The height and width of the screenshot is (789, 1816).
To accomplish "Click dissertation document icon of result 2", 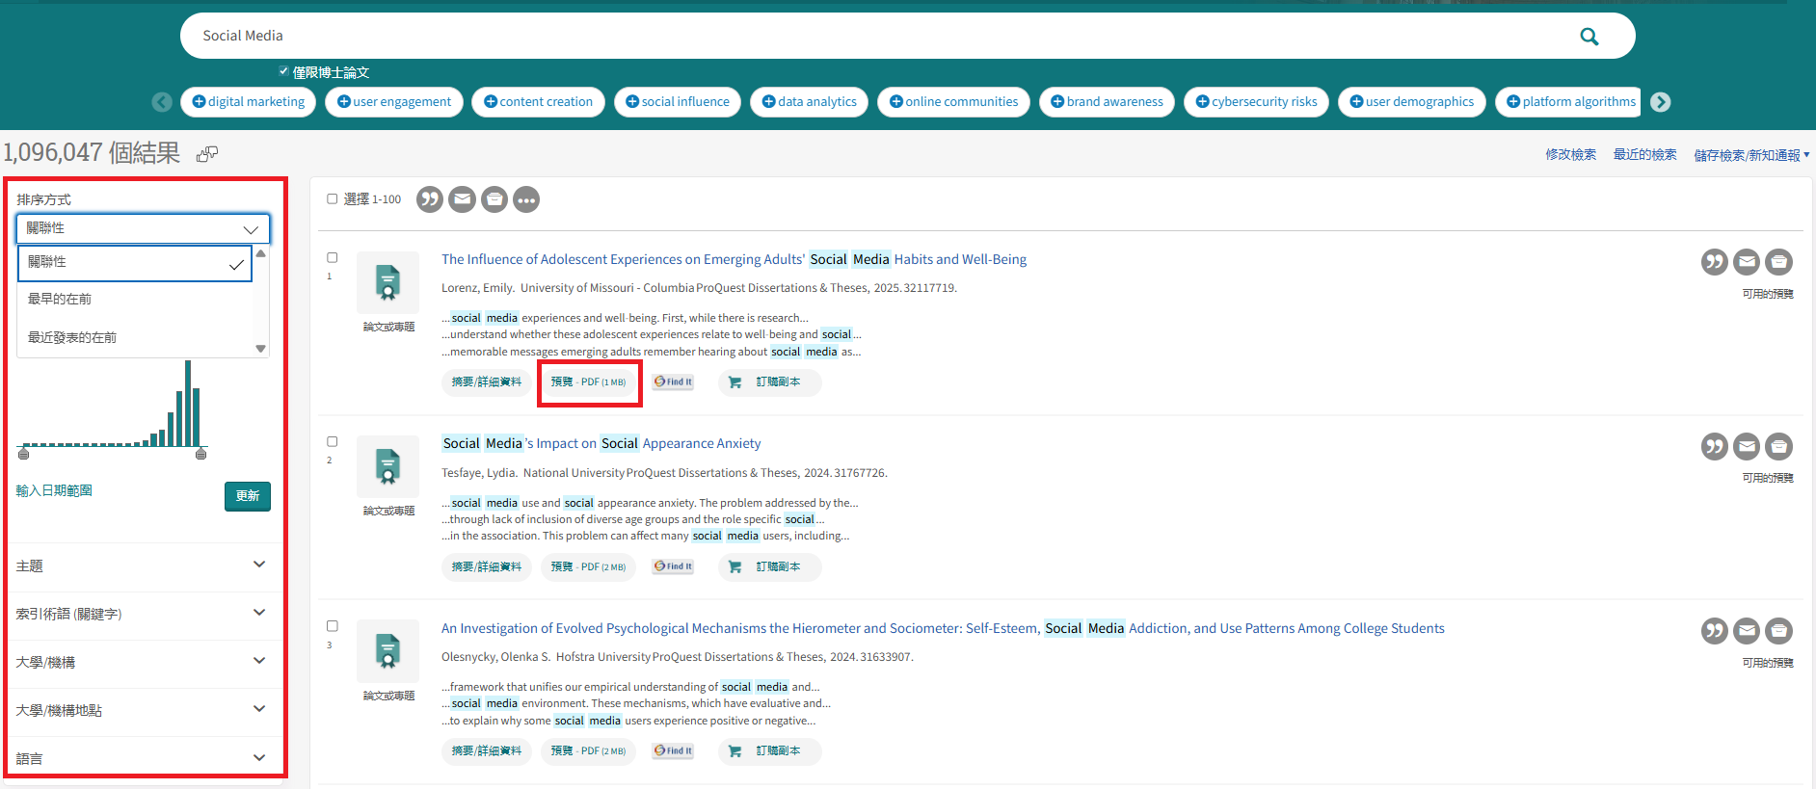I will [x=387, y=466].
